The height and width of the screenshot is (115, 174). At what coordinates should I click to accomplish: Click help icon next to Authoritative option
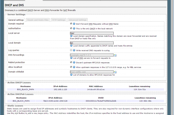pos(74,29)
